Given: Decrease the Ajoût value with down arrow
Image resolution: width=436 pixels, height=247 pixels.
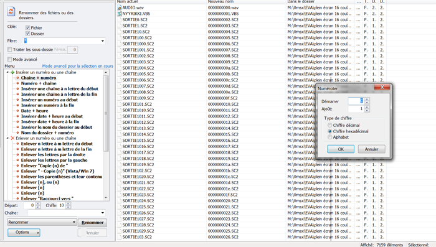Looking at the screenshot, I should click(367, 111).
